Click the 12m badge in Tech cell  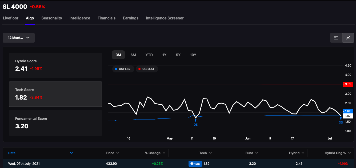tap(195, 164)
